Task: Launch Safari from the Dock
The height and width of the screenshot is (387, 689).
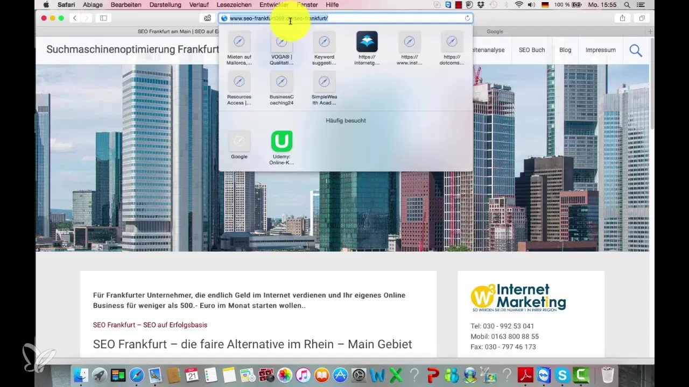Action: pyautogui.click(x=137, y=375)
